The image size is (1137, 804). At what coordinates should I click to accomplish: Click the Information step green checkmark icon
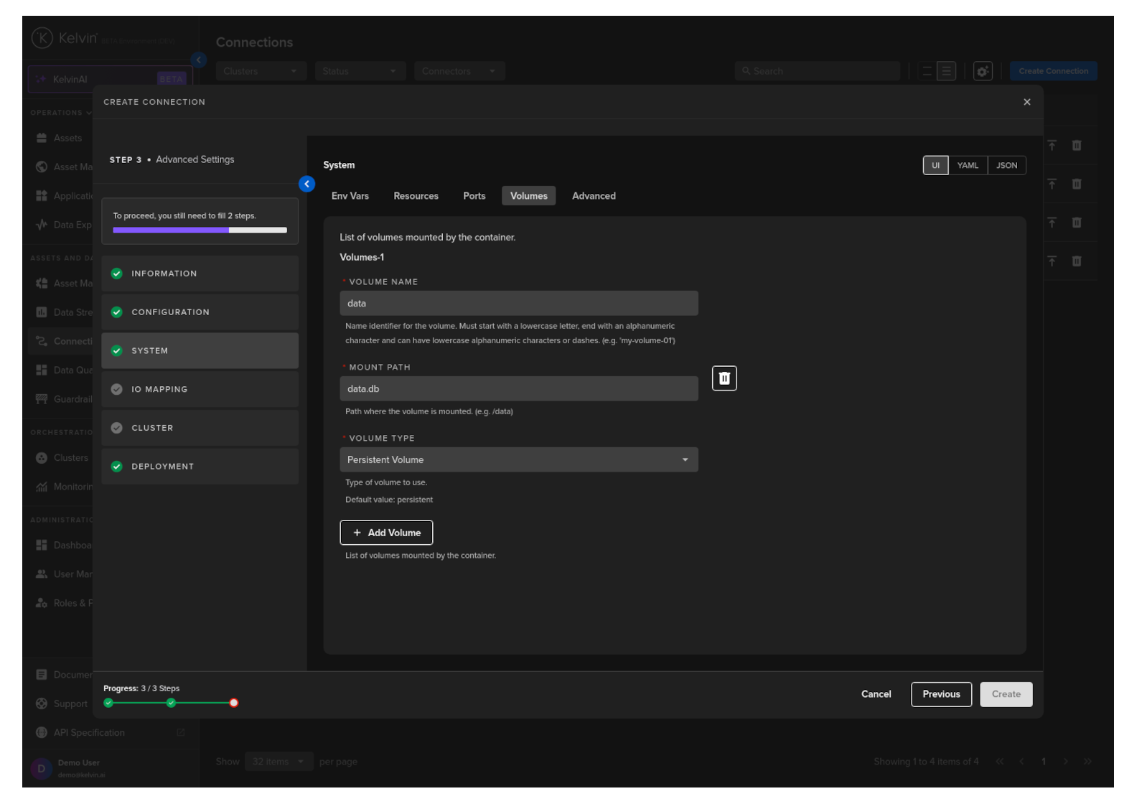[x=117, y=274]
